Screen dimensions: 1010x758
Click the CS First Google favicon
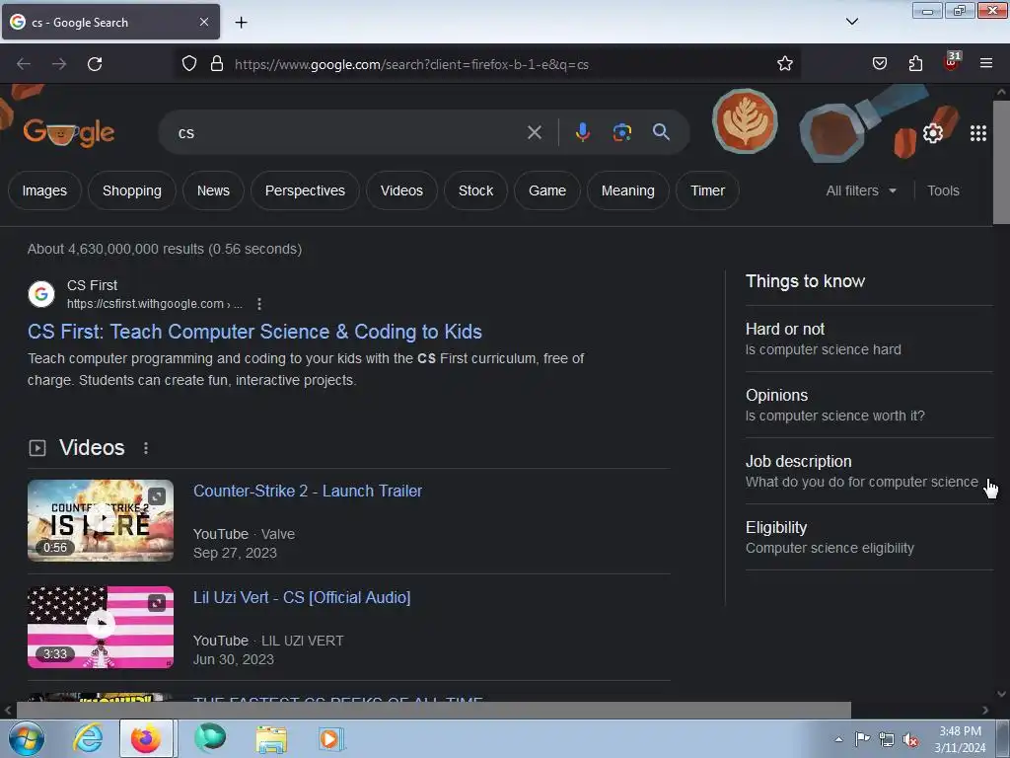41,294
